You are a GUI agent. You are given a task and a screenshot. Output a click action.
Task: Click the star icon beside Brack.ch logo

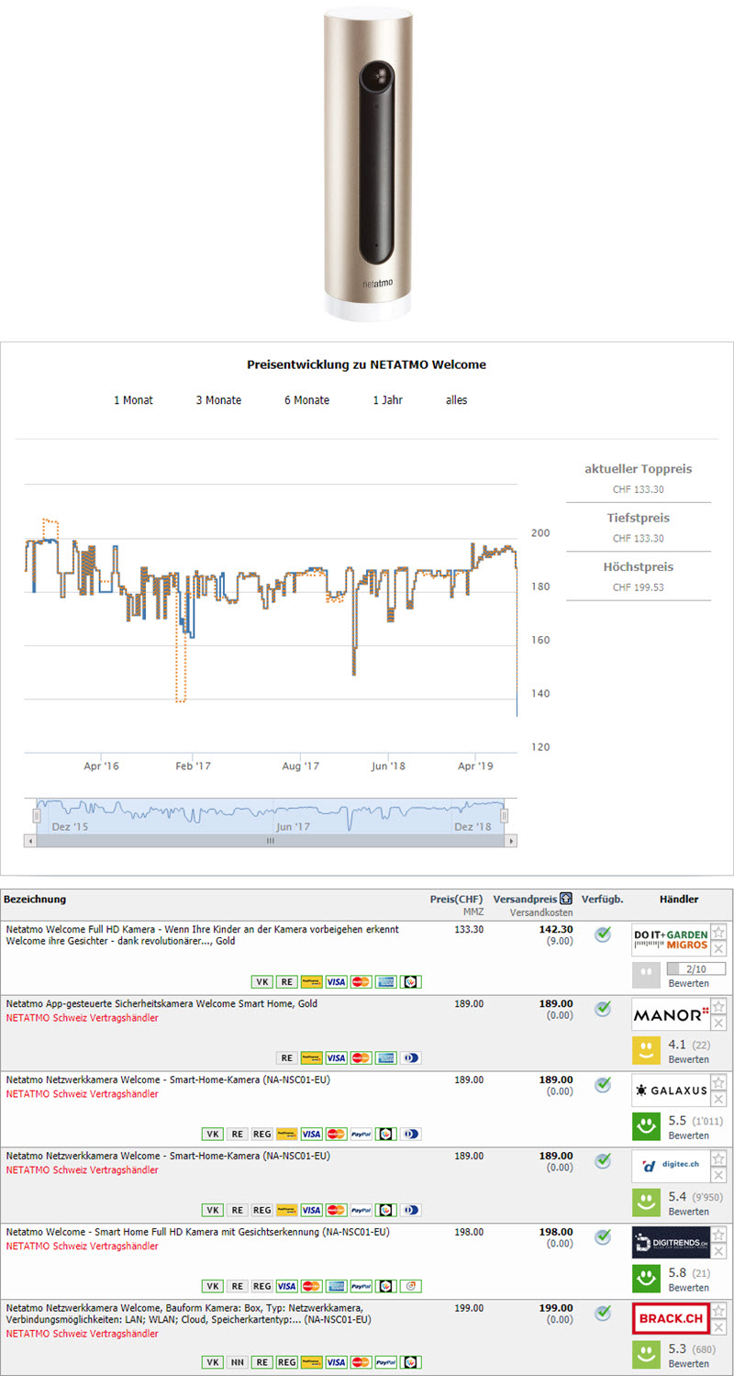(719, 1311)
